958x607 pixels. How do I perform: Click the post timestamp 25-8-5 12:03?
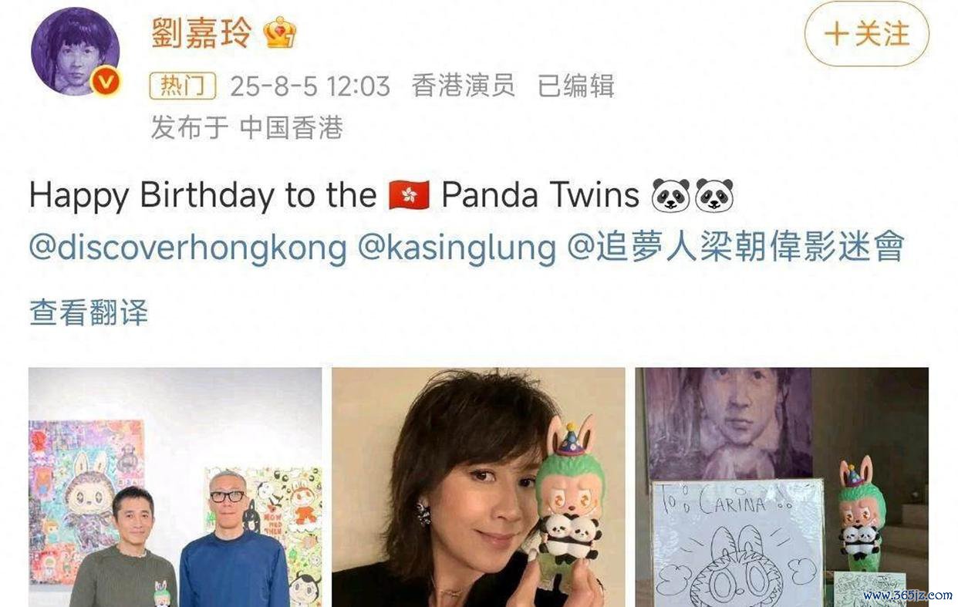pos(310,86)
